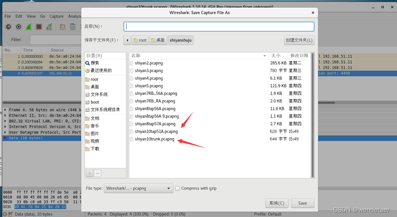The height and width of the screenshot is (217, 397).
Task: Toggle Compress with gzip checkbox
Action: 178,188
